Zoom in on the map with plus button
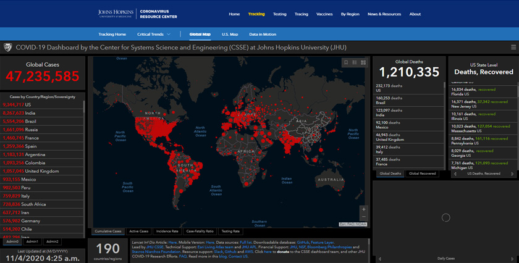Image resolution: width=519 pixels, height=263 pixels. tap(363, 208)
